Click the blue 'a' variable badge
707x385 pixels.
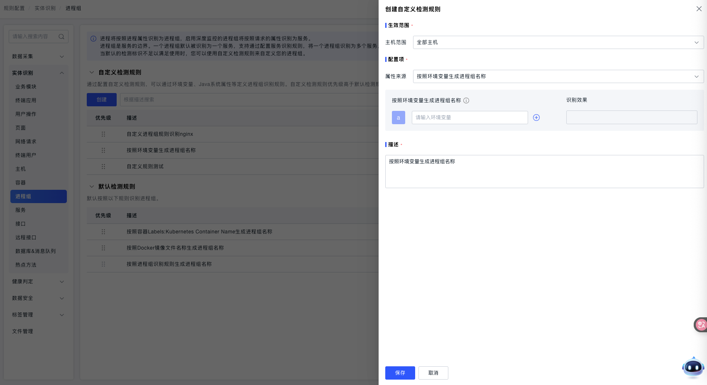(x=398, y=118)
